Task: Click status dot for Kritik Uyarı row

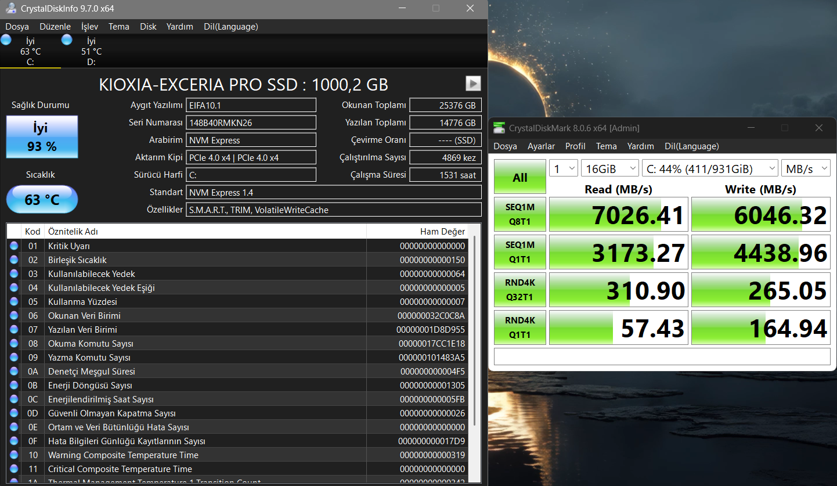Action: pos(14,246)
